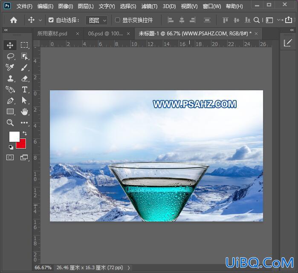Change the screen mode
Viewport: 298px width, 273px height.
[x=24, y=158]
